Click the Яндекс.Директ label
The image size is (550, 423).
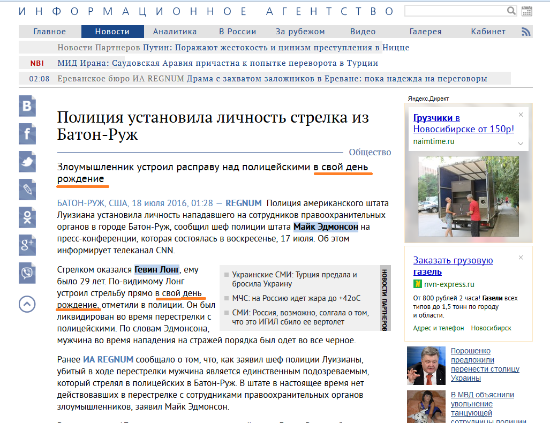pos(428,99)
